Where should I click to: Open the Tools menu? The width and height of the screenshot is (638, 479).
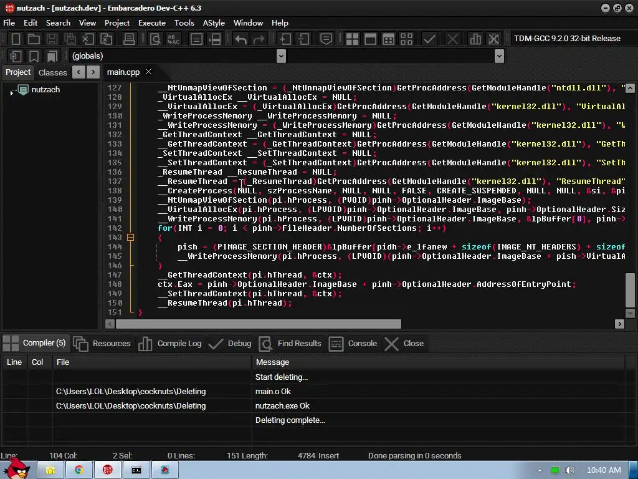184,23
